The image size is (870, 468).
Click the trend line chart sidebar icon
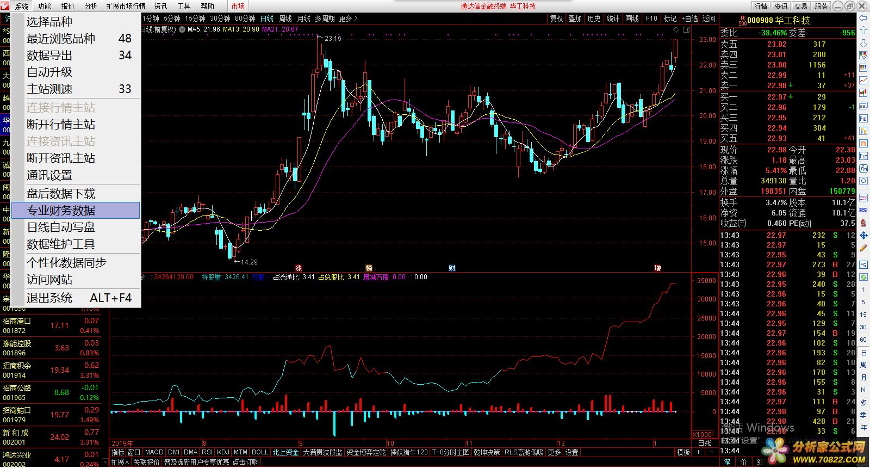coord(863,81)
